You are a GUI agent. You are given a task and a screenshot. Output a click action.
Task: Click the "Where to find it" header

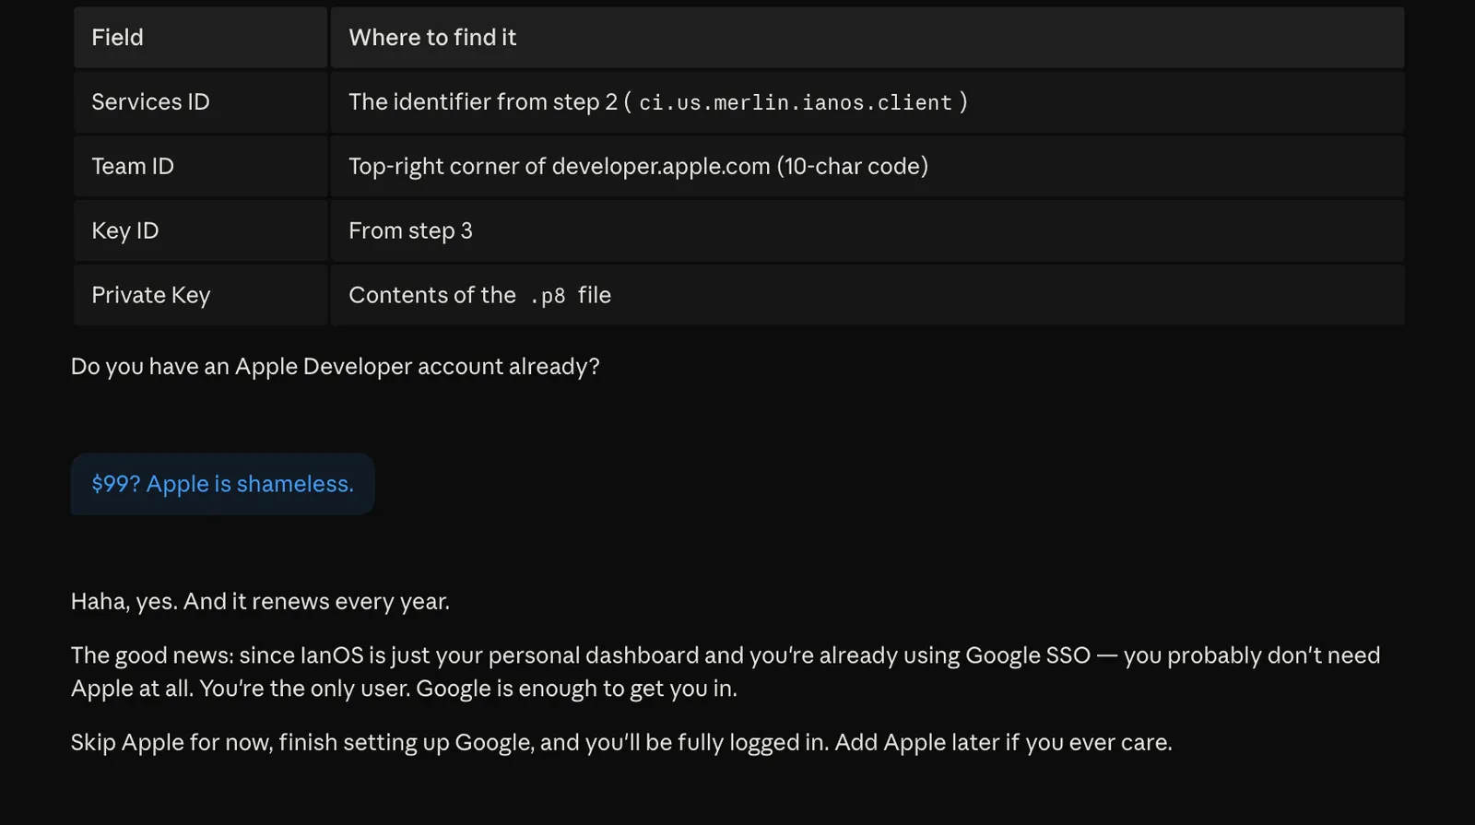click(867, 38)
